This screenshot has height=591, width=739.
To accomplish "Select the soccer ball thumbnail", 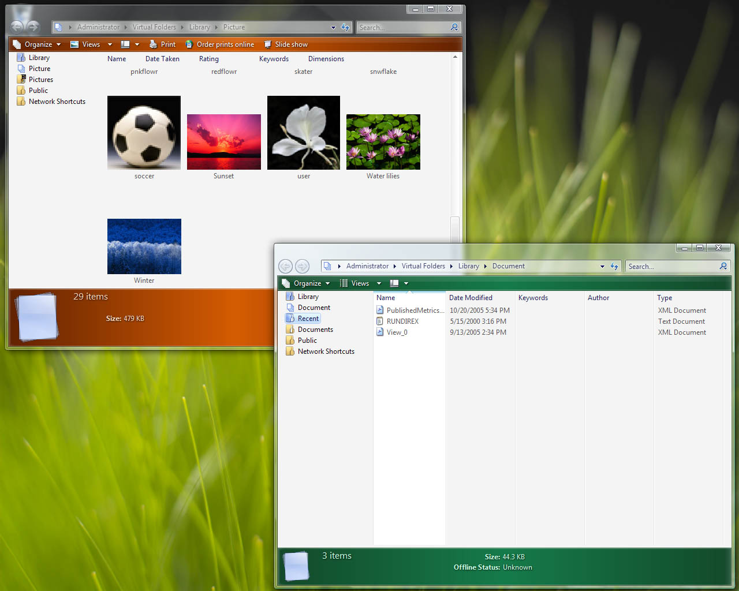I will click(144, 133).
